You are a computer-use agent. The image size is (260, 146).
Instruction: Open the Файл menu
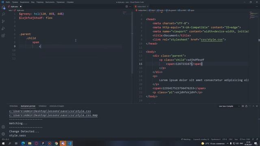8,2
